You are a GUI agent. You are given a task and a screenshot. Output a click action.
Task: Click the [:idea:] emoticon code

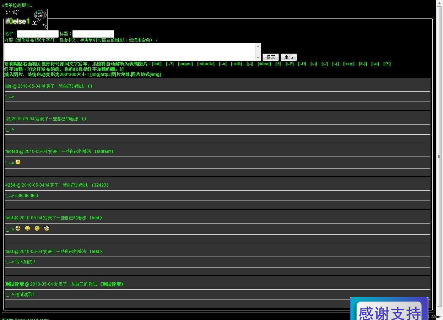(x=264, y=64)
